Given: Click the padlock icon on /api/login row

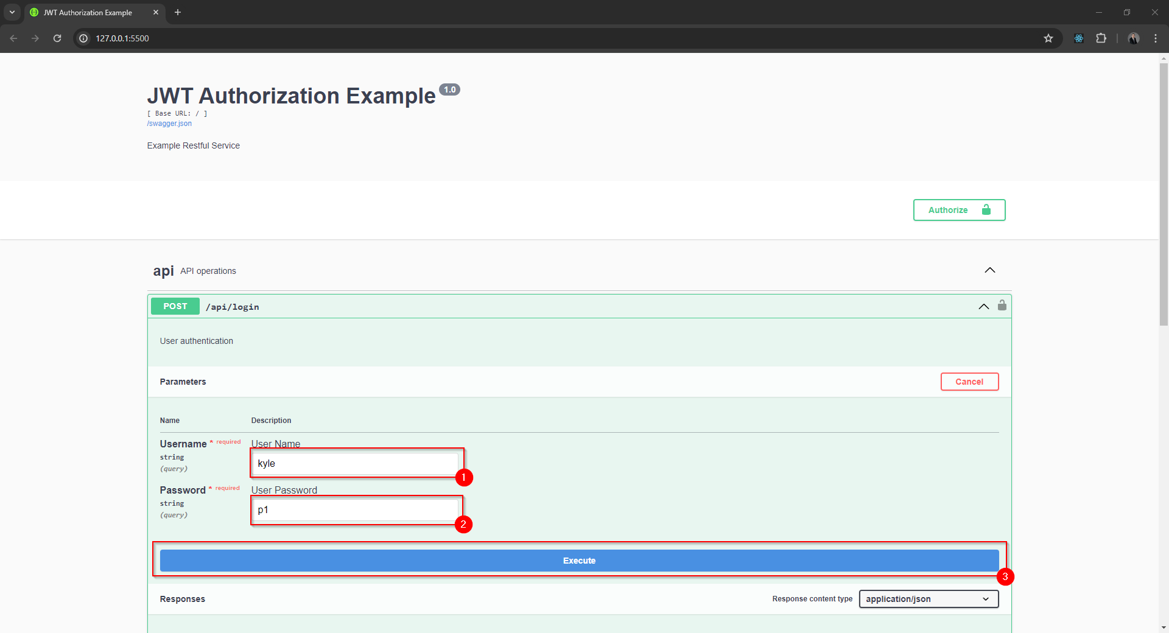Looking at the screenshot, I should click(1002, 306).
